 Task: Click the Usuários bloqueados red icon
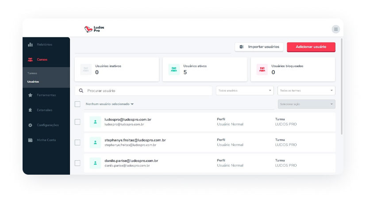[x=262, y=69]
